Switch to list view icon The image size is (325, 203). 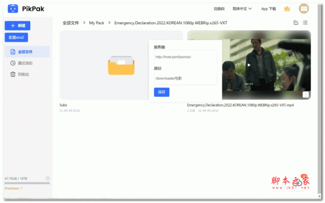pyautogui.click(x=305, y=23)
